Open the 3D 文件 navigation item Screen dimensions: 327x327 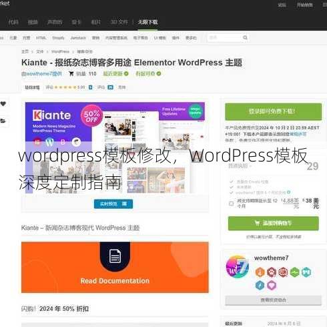click(x=119, y=22)
